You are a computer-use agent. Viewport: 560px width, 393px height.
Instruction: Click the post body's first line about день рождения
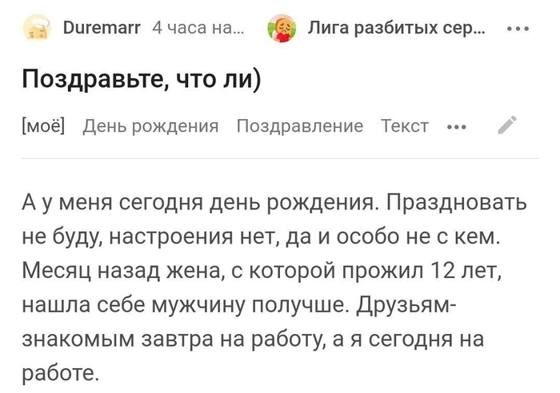pyautogui.click(x=200, y=204)
